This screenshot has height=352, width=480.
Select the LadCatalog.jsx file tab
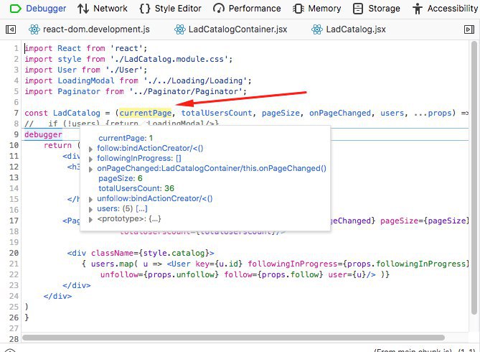click(x=349, y=29)
